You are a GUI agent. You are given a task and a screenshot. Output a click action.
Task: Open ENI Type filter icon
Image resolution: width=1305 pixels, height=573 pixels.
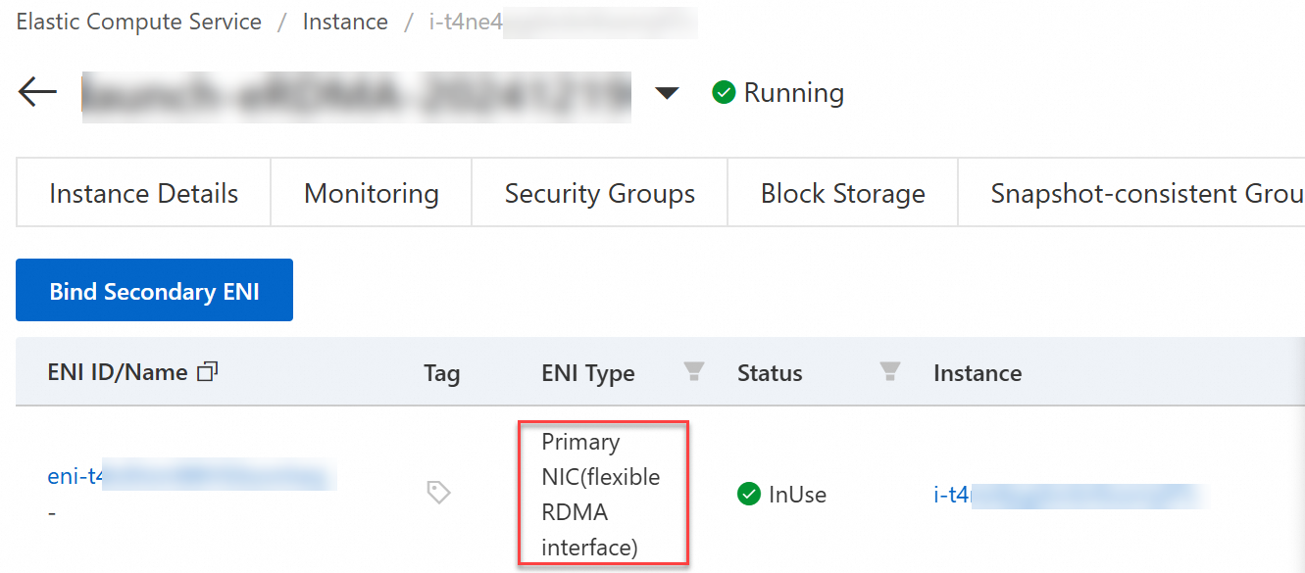click(694, 371)
